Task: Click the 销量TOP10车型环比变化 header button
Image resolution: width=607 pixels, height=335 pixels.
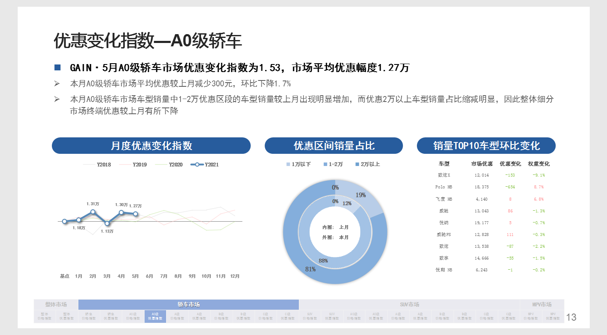Action: (486, 145)
